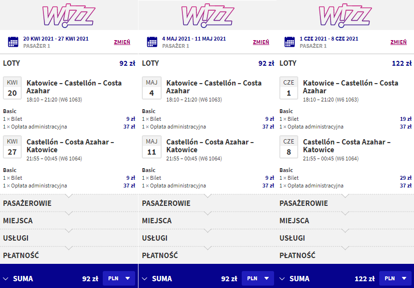Open PLN currency dropdown in left panel

[119, 278]
